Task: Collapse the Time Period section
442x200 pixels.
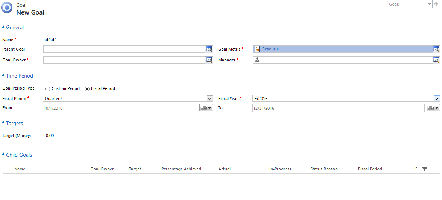Action: coord(3,75)
